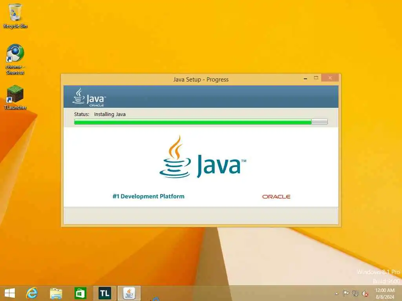Select the chrome - Shortcut desktop icon
Image resolution: width=402 pixels, height=301 pixels.
[x=15, y=60]
